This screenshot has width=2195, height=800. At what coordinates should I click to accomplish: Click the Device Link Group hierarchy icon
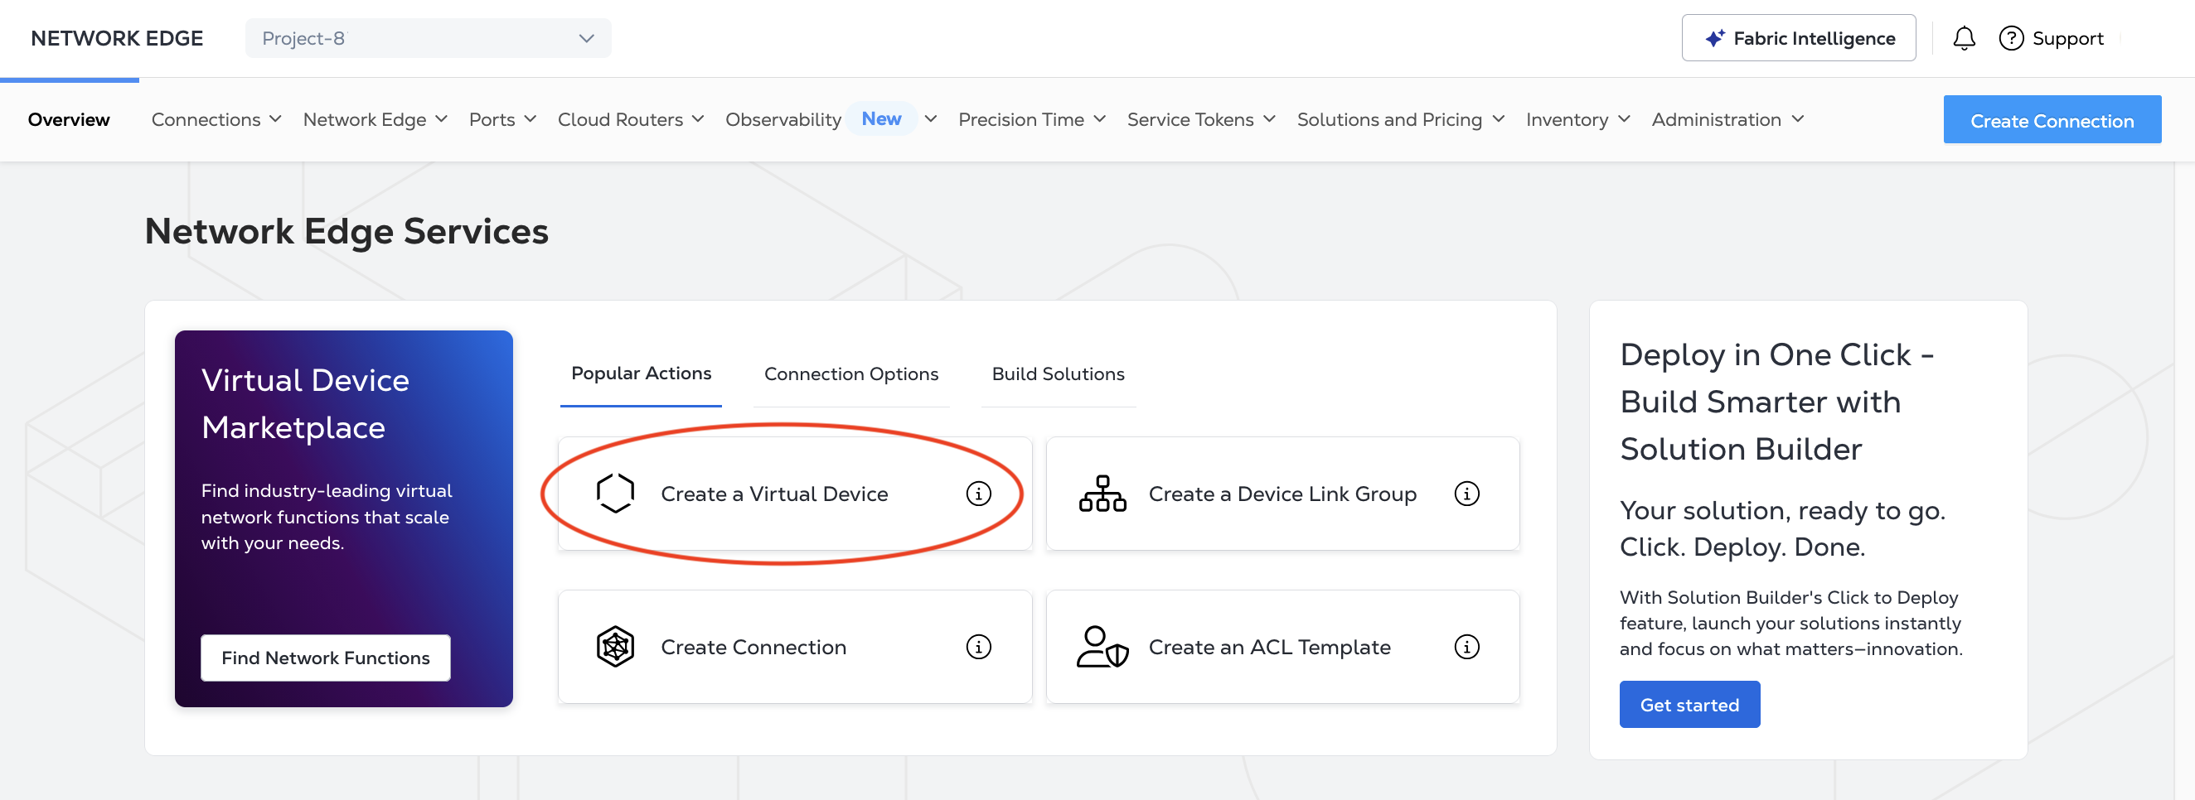(x=1102, y=494)
